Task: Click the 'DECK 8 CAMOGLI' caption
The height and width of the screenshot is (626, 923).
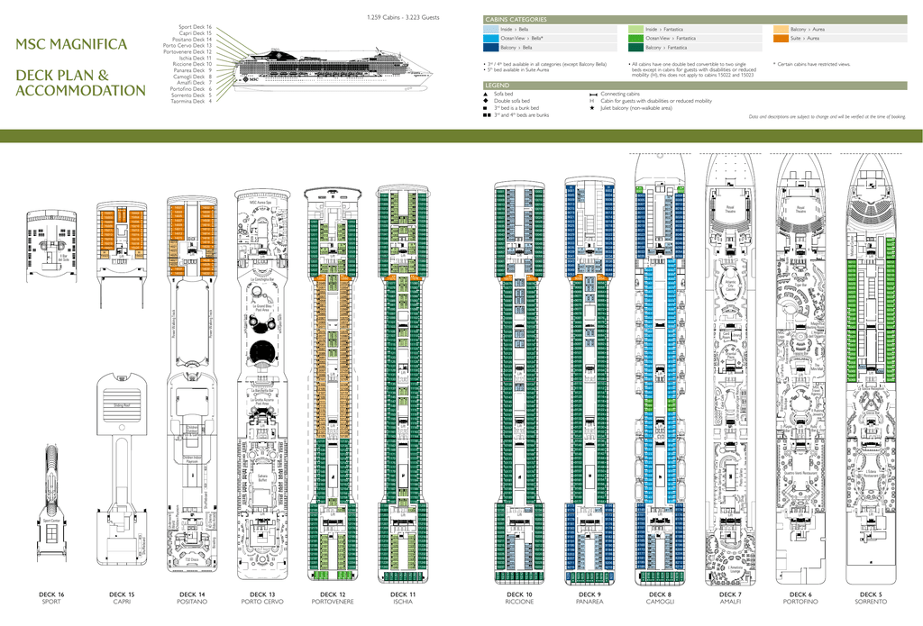Action: click(x=660, y=598)
